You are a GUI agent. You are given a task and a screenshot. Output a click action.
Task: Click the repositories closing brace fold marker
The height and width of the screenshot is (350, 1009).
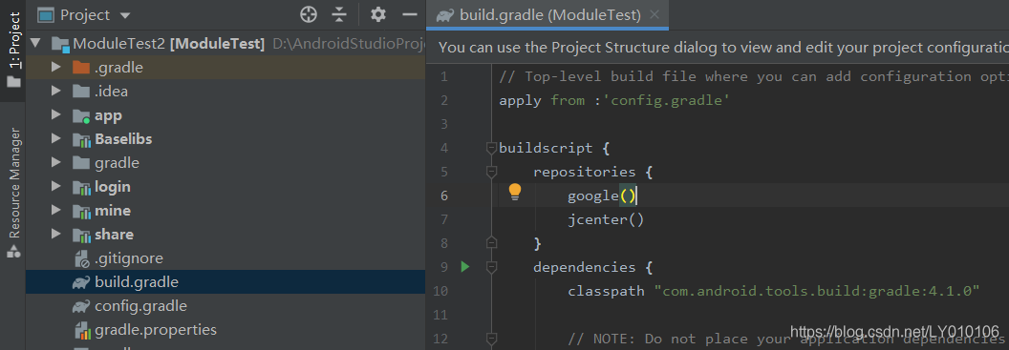click(492, 243)
